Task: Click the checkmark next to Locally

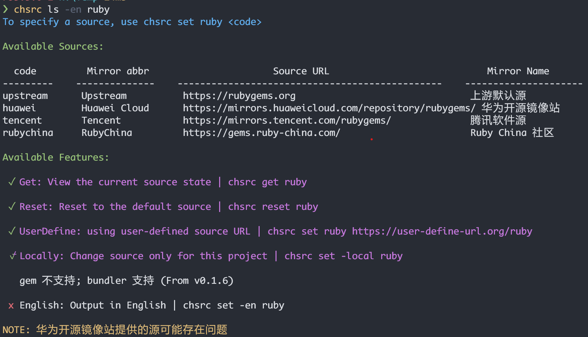Action: (x=13, y=256)
